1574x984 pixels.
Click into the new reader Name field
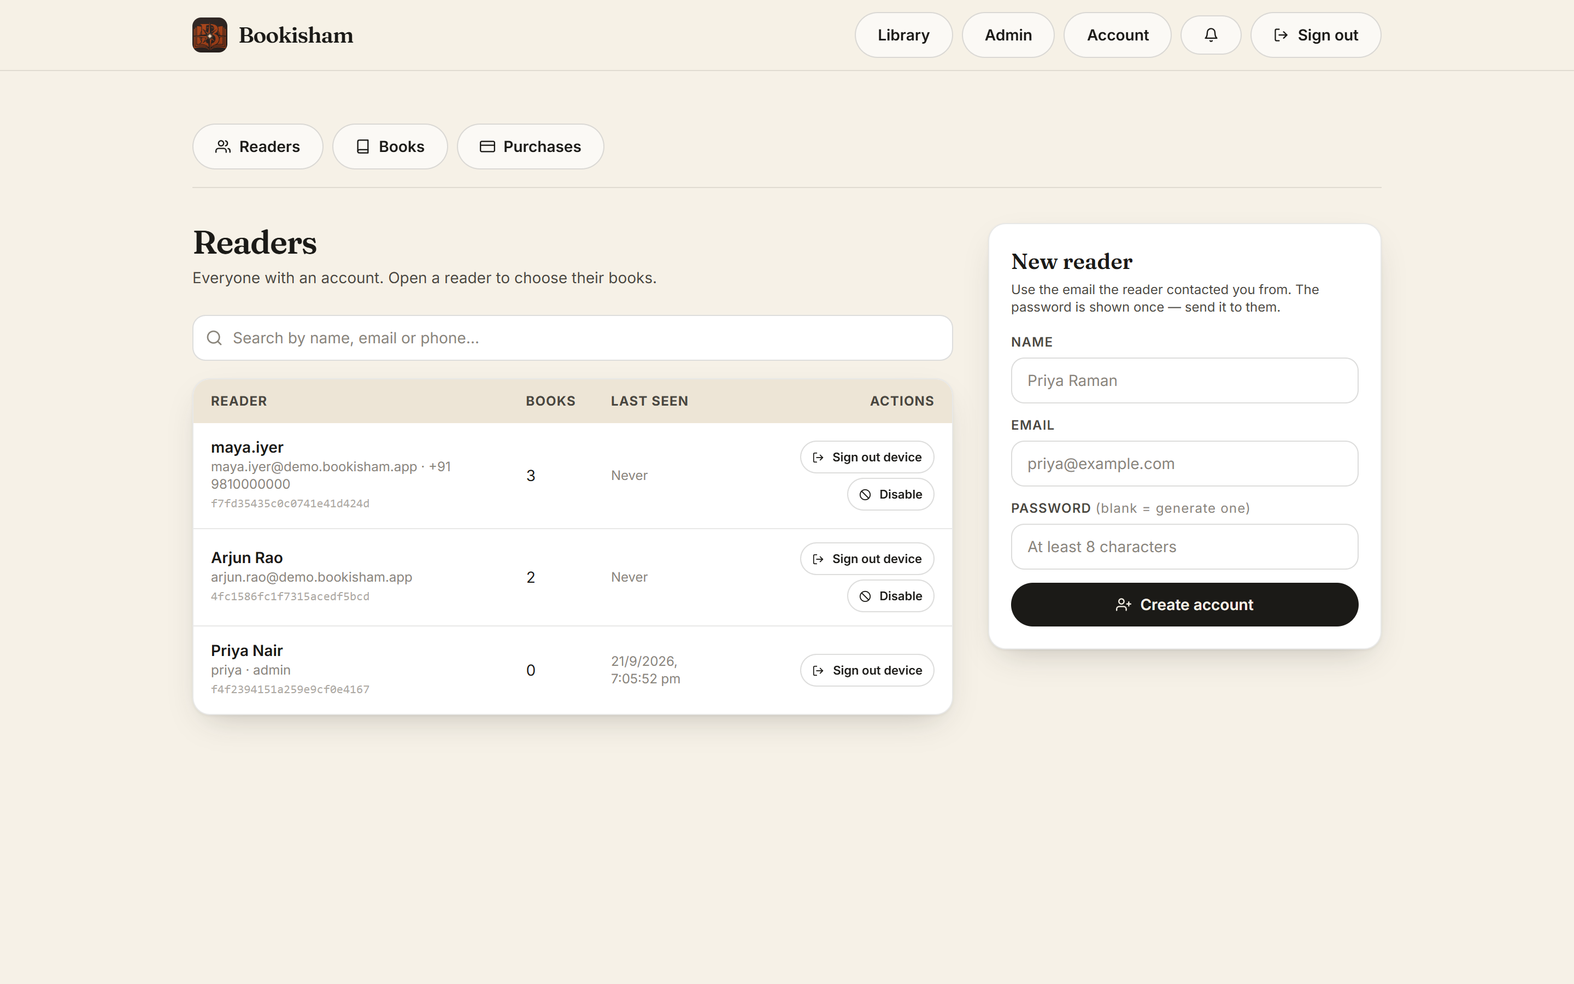1184,380
